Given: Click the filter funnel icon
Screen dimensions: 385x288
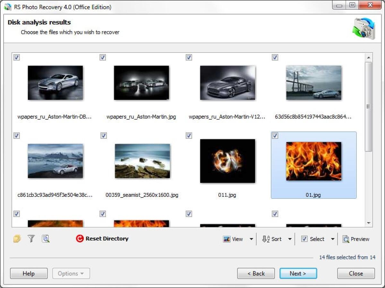Looking at the screenshot, I should [31, 239].
